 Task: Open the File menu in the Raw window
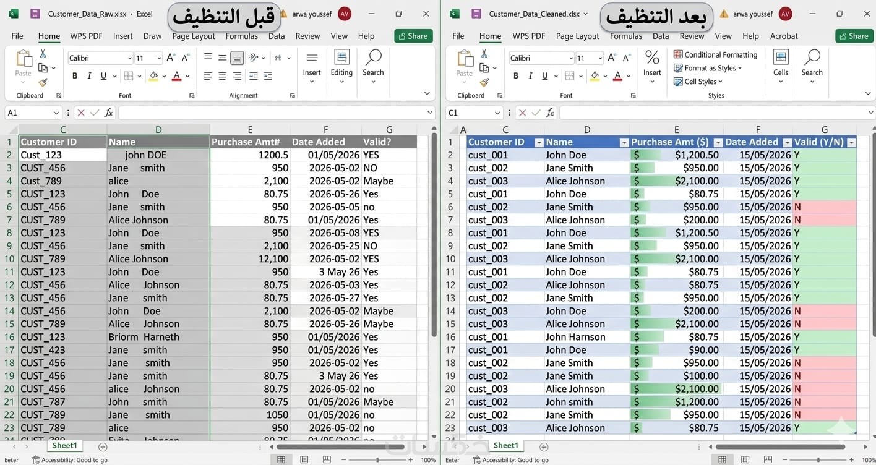(x=17, y=36)
